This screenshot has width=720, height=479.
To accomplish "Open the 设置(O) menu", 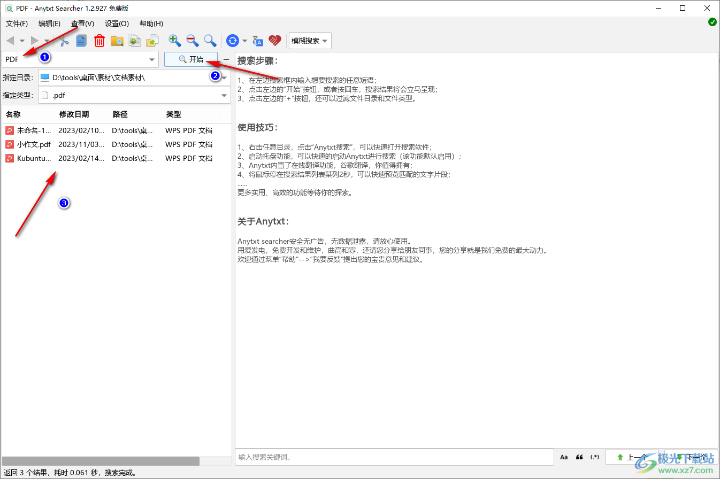I will click(117, 24).
